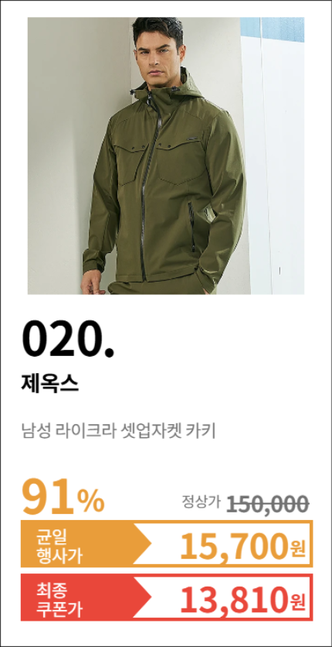Open the khaki jacket product photo
Image resolution: width=332 pixels, height=647 pixels.
[x=166, y=156]
